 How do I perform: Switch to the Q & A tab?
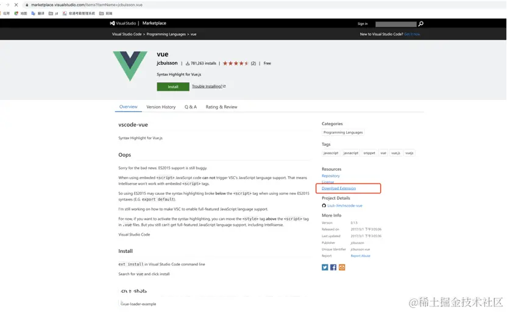click(191, 107)
